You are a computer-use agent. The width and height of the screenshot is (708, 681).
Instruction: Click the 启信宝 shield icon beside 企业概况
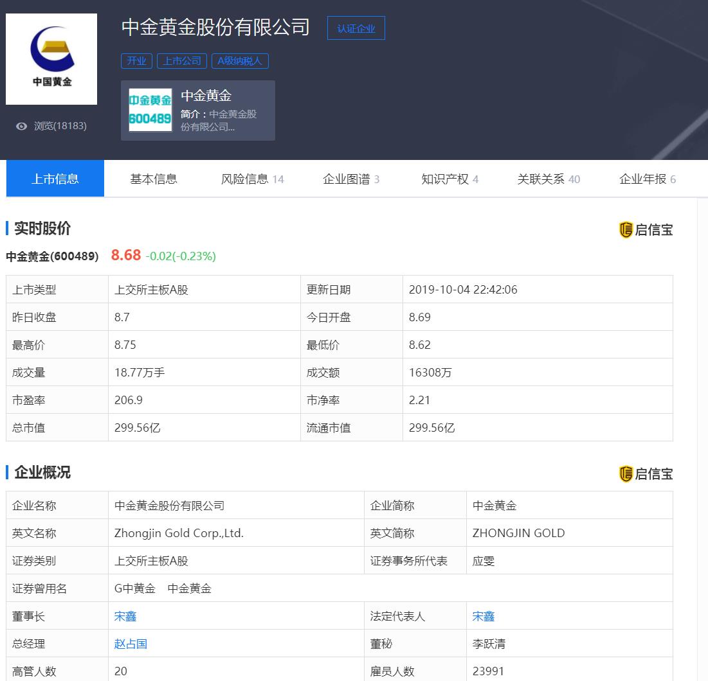coord(626,474)
